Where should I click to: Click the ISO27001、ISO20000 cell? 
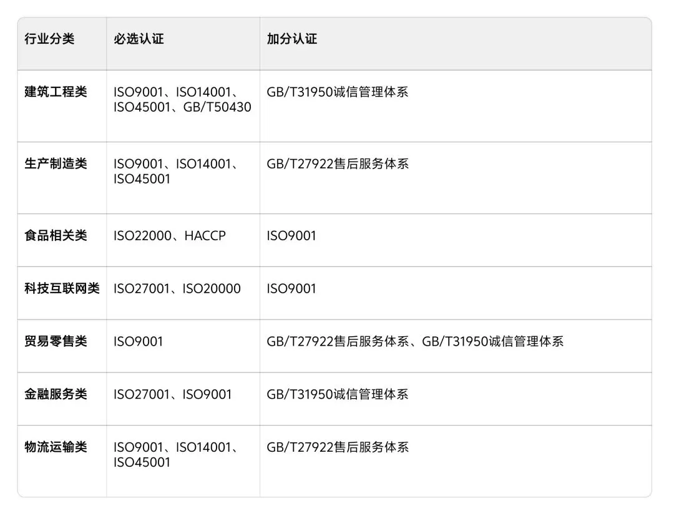[177, 289]
